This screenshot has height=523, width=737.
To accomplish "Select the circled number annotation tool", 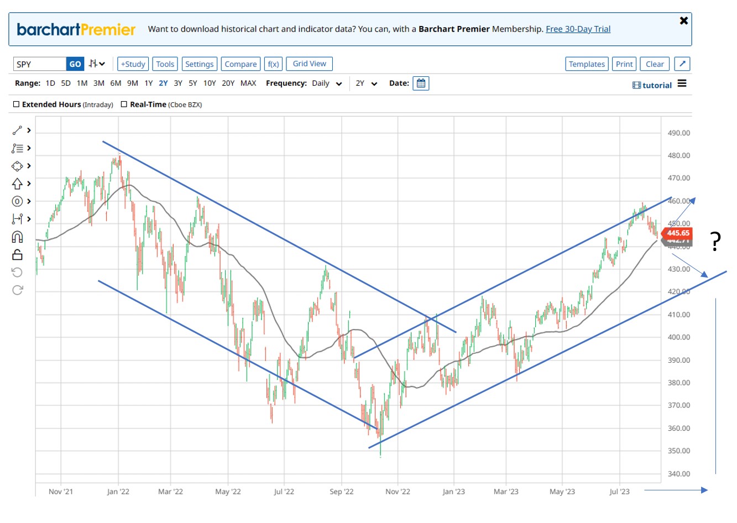I will [x=17, y=201].
